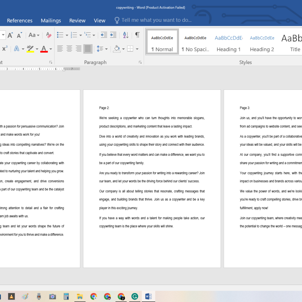Open File Explorer from the taskbar

(x=80, y=296)
